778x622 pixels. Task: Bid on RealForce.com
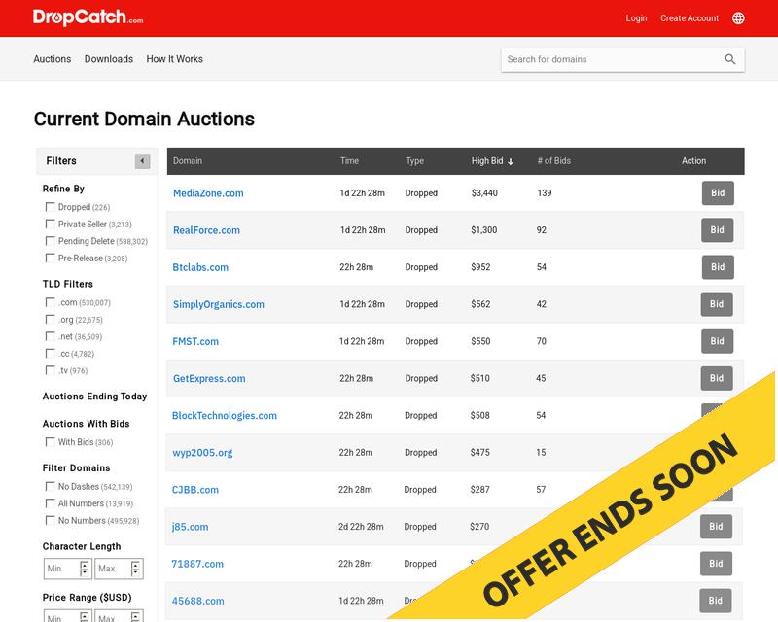717,230
